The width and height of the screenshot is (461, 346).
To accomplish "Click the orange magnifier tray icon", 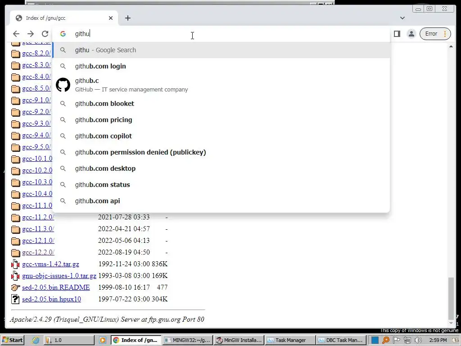I will (x=386, y=340).
